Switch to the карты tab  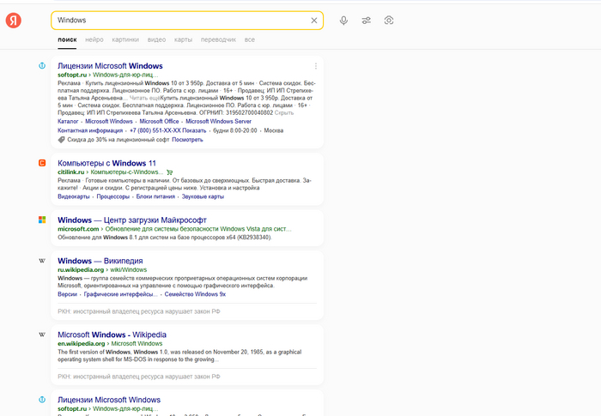coord(183,39)
